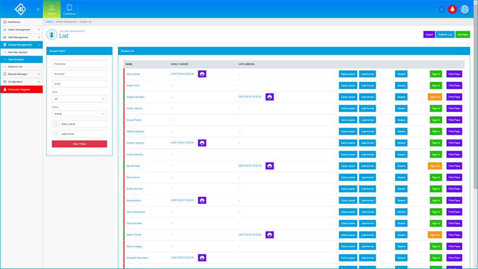Screen dimensions: 478x269
Task: Sort by the NAME column header
Action: (x=129, y=64)
